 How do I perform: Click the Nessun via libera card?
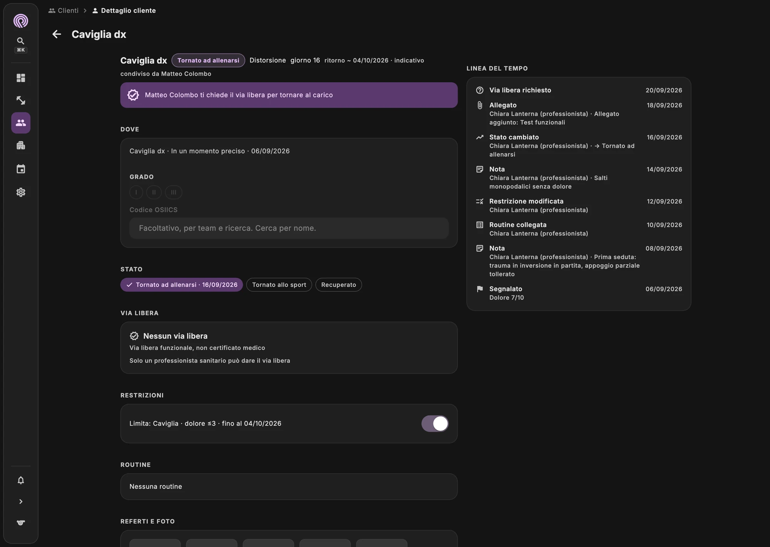289,348
